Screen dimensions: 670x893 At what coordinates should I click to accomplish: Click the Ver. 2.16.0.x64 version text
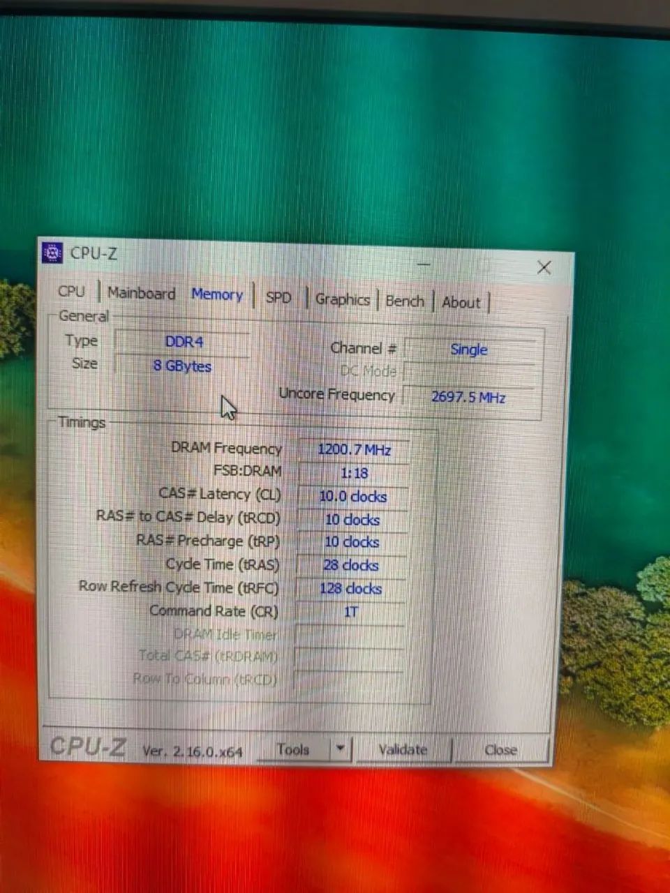click(193, 751)
